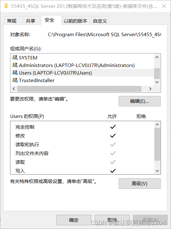Image resolution: width=171 pixels, height=229 pixels.
Task: Click the 确定 button
Action: click(74, 220)
